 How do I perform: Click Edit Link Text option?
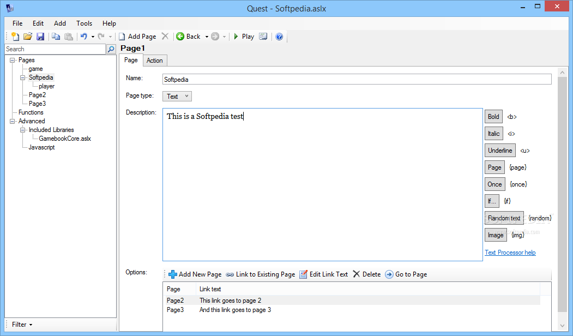[323, 274]
